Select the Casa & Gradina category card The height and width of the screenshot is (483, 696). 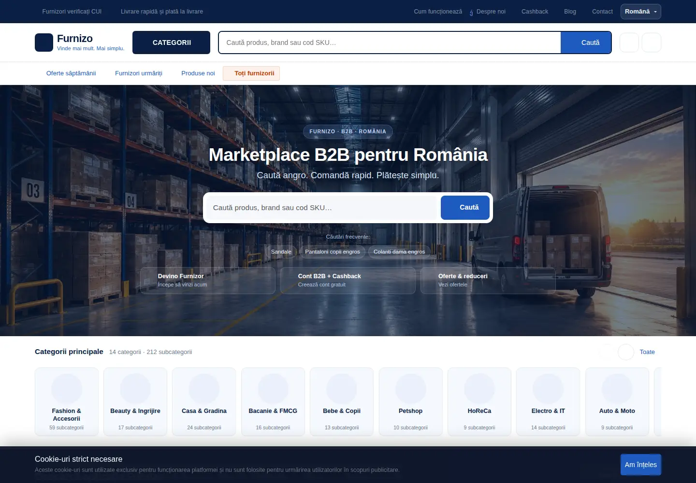tap(204, 402)
